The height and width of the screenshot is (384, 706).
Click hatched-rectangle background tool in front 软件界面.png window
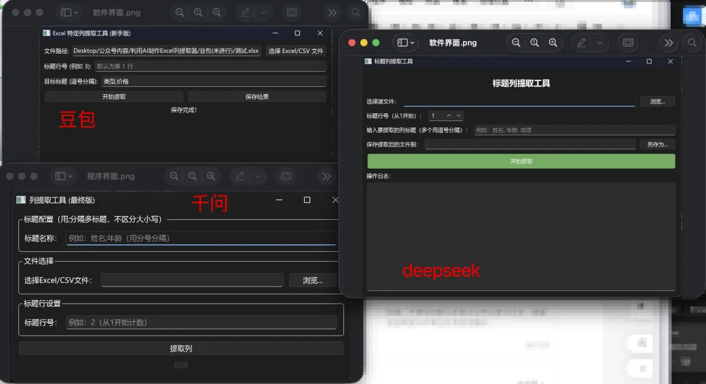point(628,43)
